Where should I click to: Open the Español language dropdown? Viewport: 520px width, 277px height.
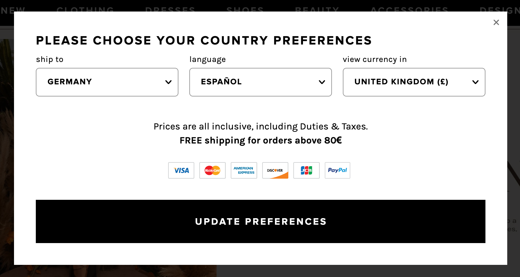point(260,82)
